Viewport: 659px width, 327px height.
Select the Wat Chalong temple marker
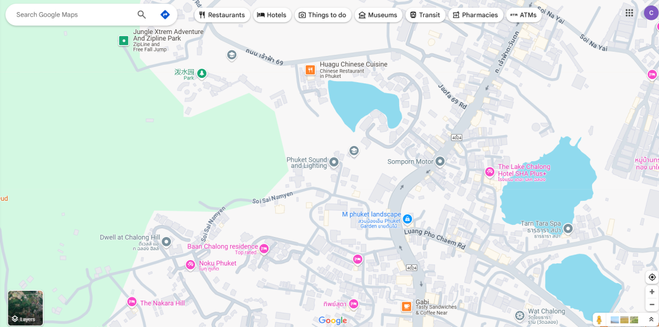[520, 315]
